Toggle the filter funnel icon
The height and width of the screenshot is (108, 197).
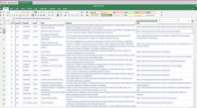pos(58,15)
